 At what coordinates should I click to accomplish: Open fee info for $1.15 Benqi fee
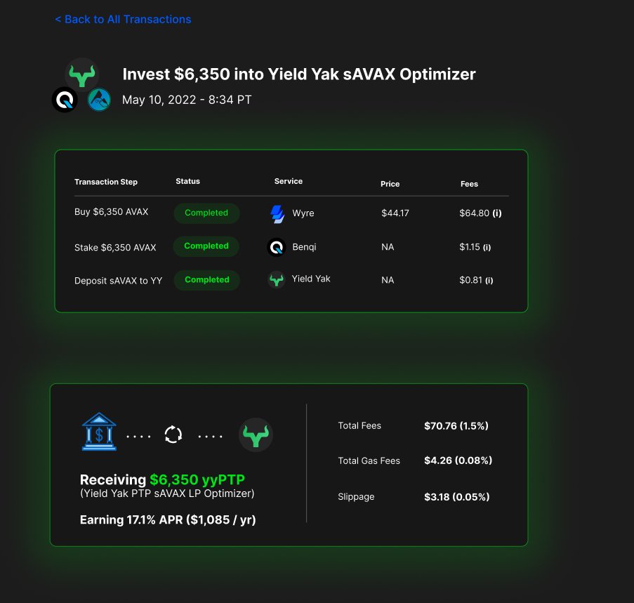[x=487, y=247]
